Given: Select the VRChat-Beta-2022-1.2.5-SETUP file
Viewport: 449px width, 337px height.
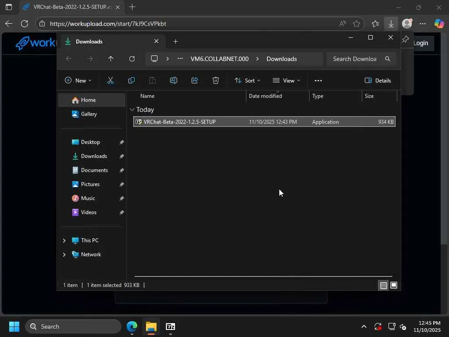Looking at the screenshot, I should click(x=264, y=122).
